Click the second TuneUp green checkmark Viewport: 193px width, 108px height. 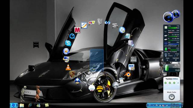click(170, 83)
